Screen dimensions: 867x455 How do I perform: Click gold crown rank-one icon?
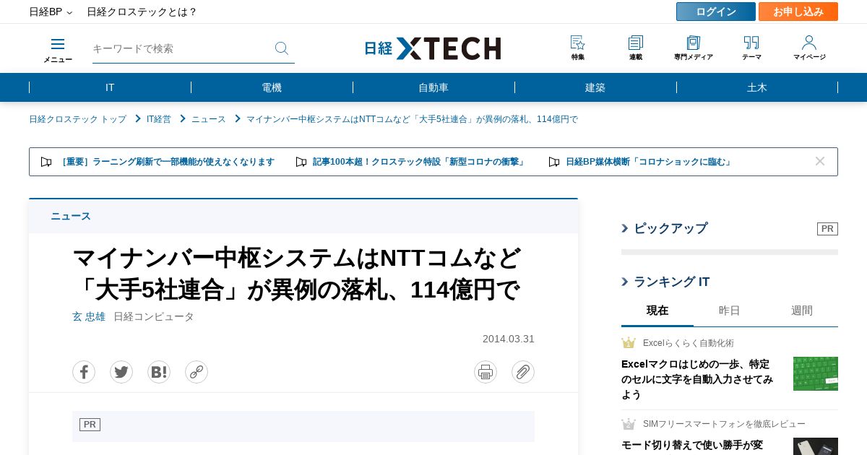pos(629,343)
